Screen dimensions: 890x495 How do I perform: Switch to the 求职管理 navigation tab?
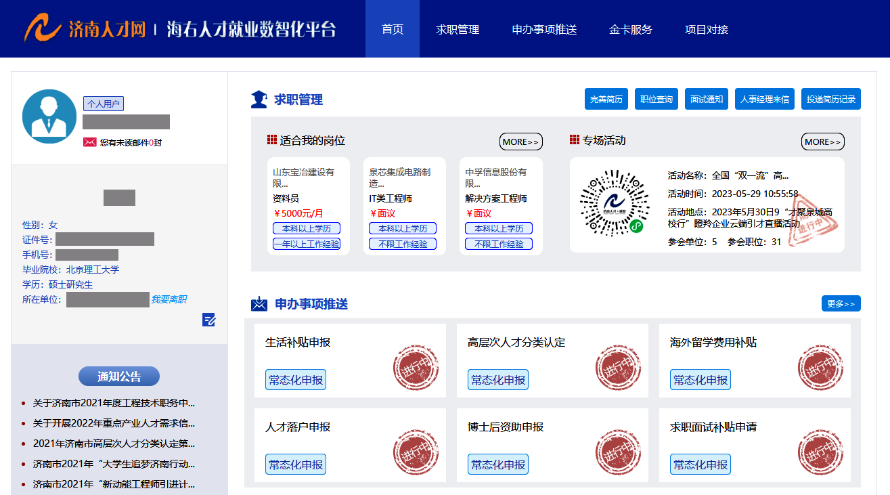pos(458,29)
